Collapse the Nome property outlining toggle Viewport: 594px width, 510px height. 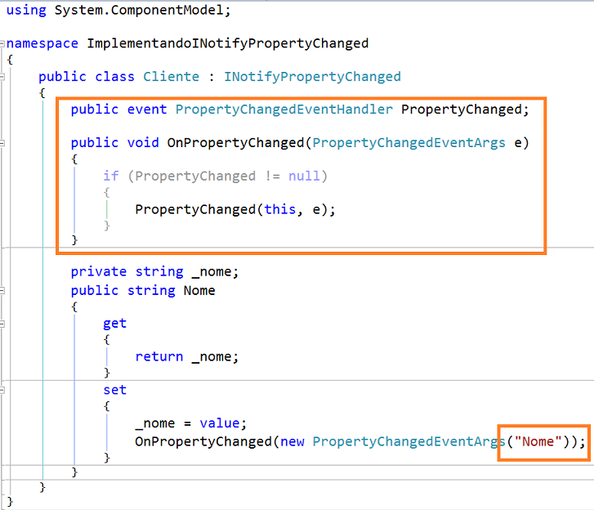click(x=2, y=291)
